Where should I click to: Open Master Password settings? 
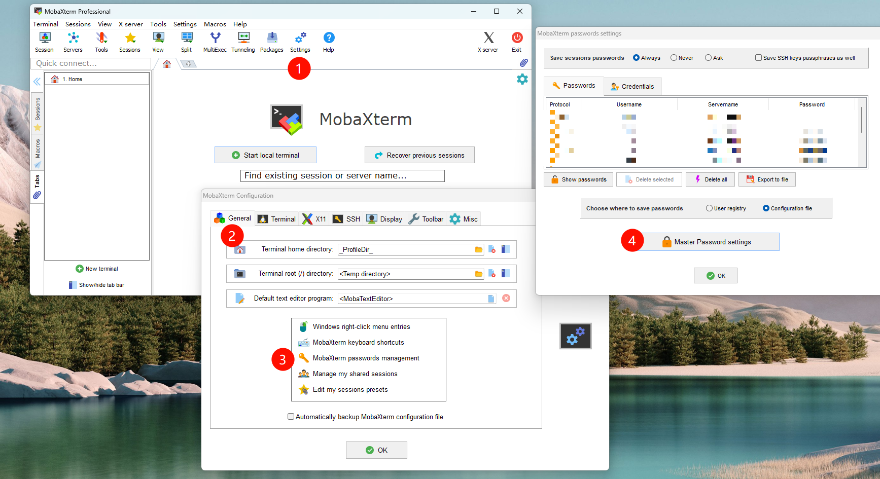pyautogui.click(x=706, y=242)
